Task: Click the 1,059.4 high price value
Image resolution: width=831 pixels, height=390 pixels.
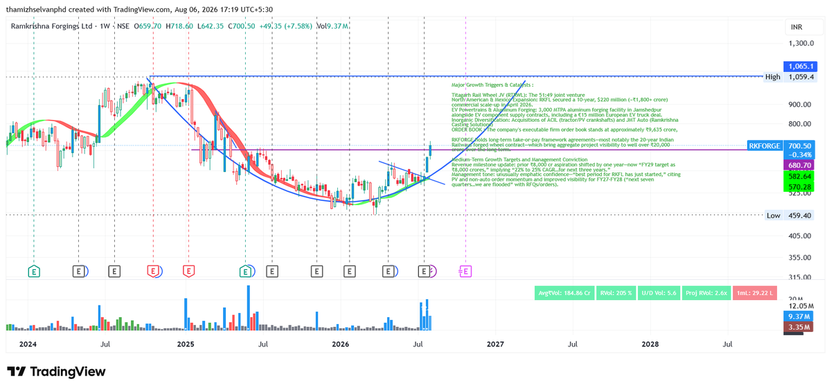Action: coord(802,77)
